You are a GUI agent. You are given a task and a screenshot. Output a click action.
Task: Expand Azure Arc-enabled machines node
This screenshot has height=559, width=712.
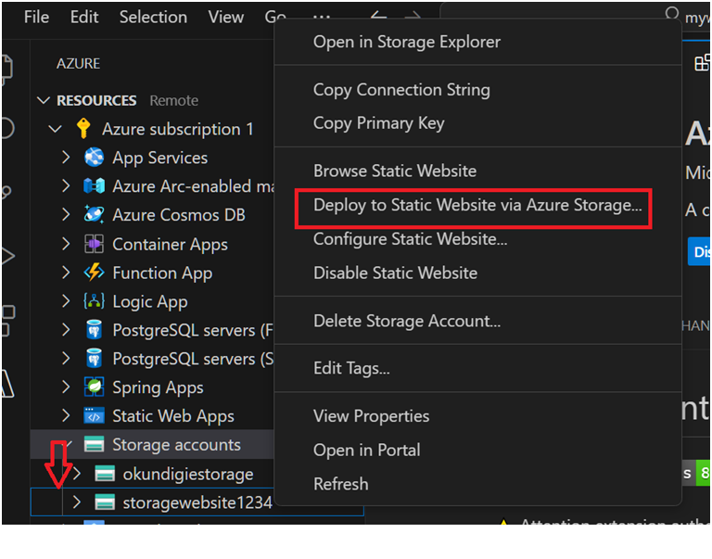tap(66, 185)
